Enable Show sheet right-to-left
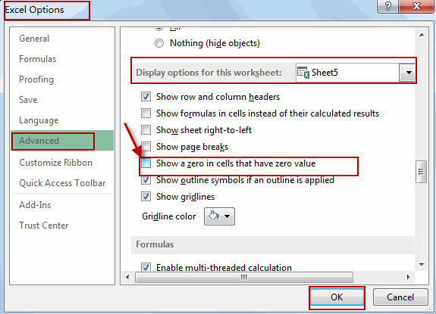This screenshot has width=436, height=314. coord(146,130)
